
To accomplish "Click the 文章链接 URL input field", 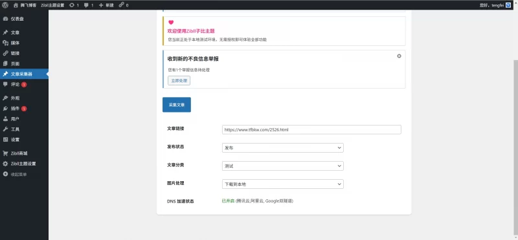I will pyautogui.click(x=311, y=130).
